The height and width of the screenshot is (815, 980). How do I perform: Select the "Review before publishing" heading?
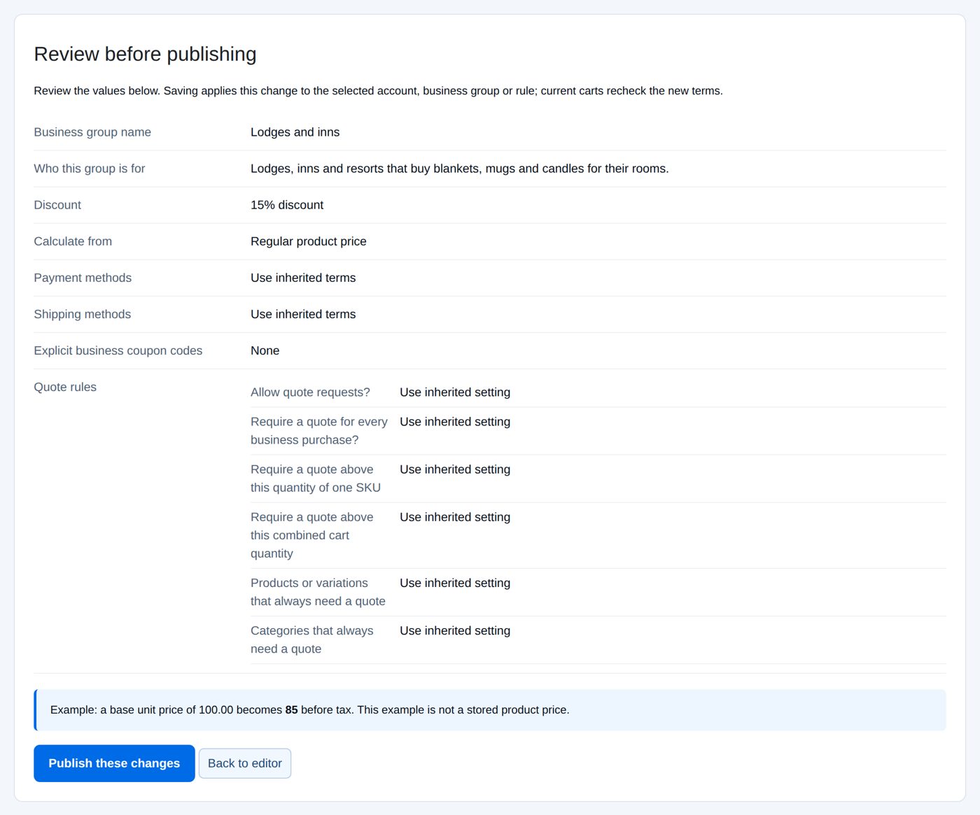pos(145,54)
